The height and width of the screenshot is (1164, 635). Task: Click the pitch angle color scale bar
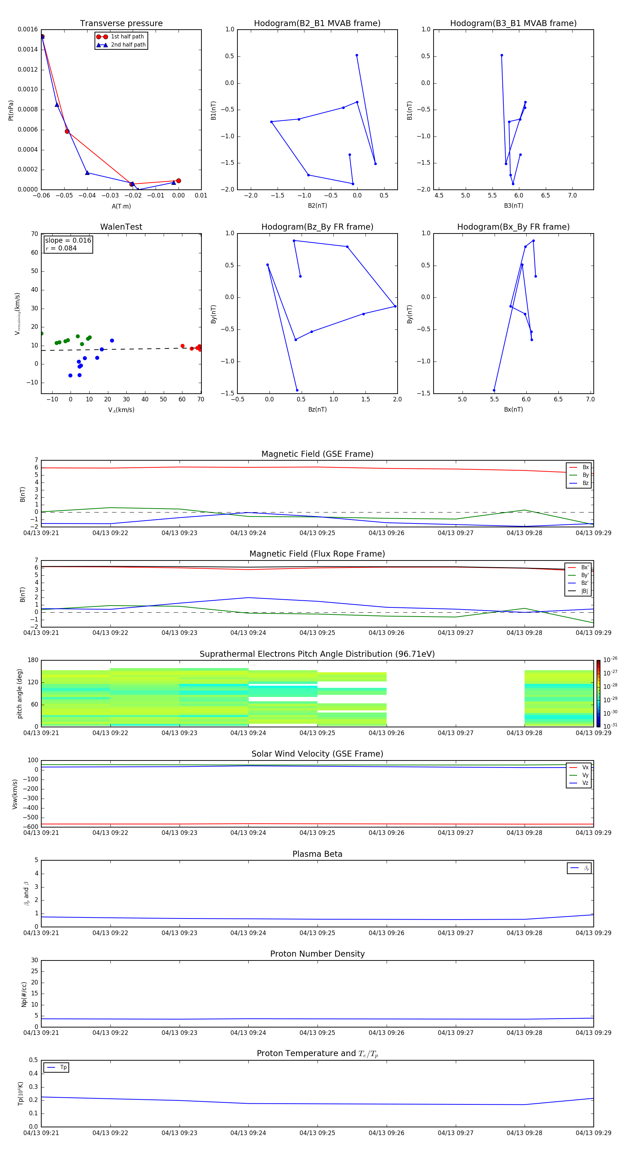pos(598,693)
